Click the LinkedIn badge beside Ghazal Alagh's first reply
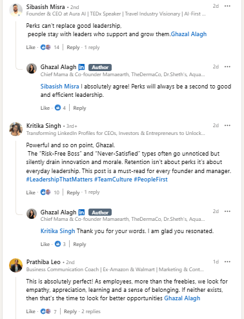 pyautogui.click(x=81, y=67)
